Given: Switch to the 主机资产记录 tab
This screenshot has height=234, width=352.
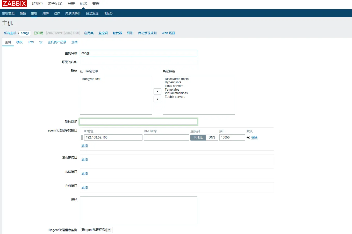Looking at the screenshot, I should pos(57,42).
